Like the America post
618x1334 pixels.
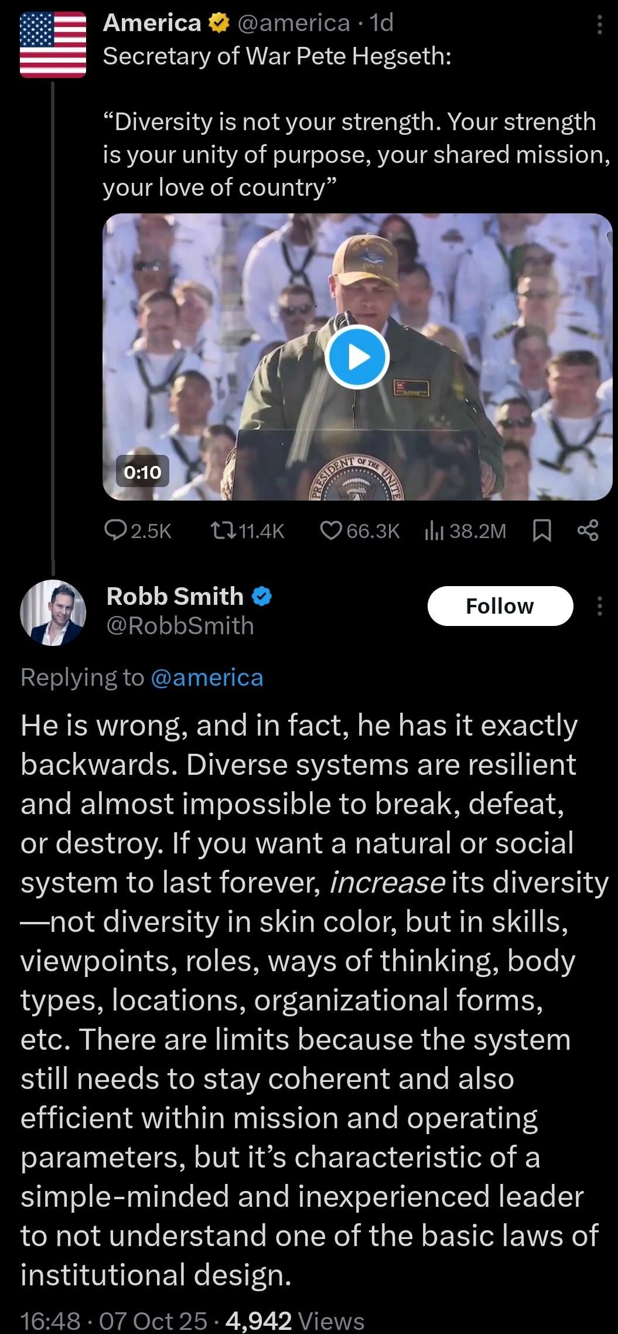pos(360,531)
